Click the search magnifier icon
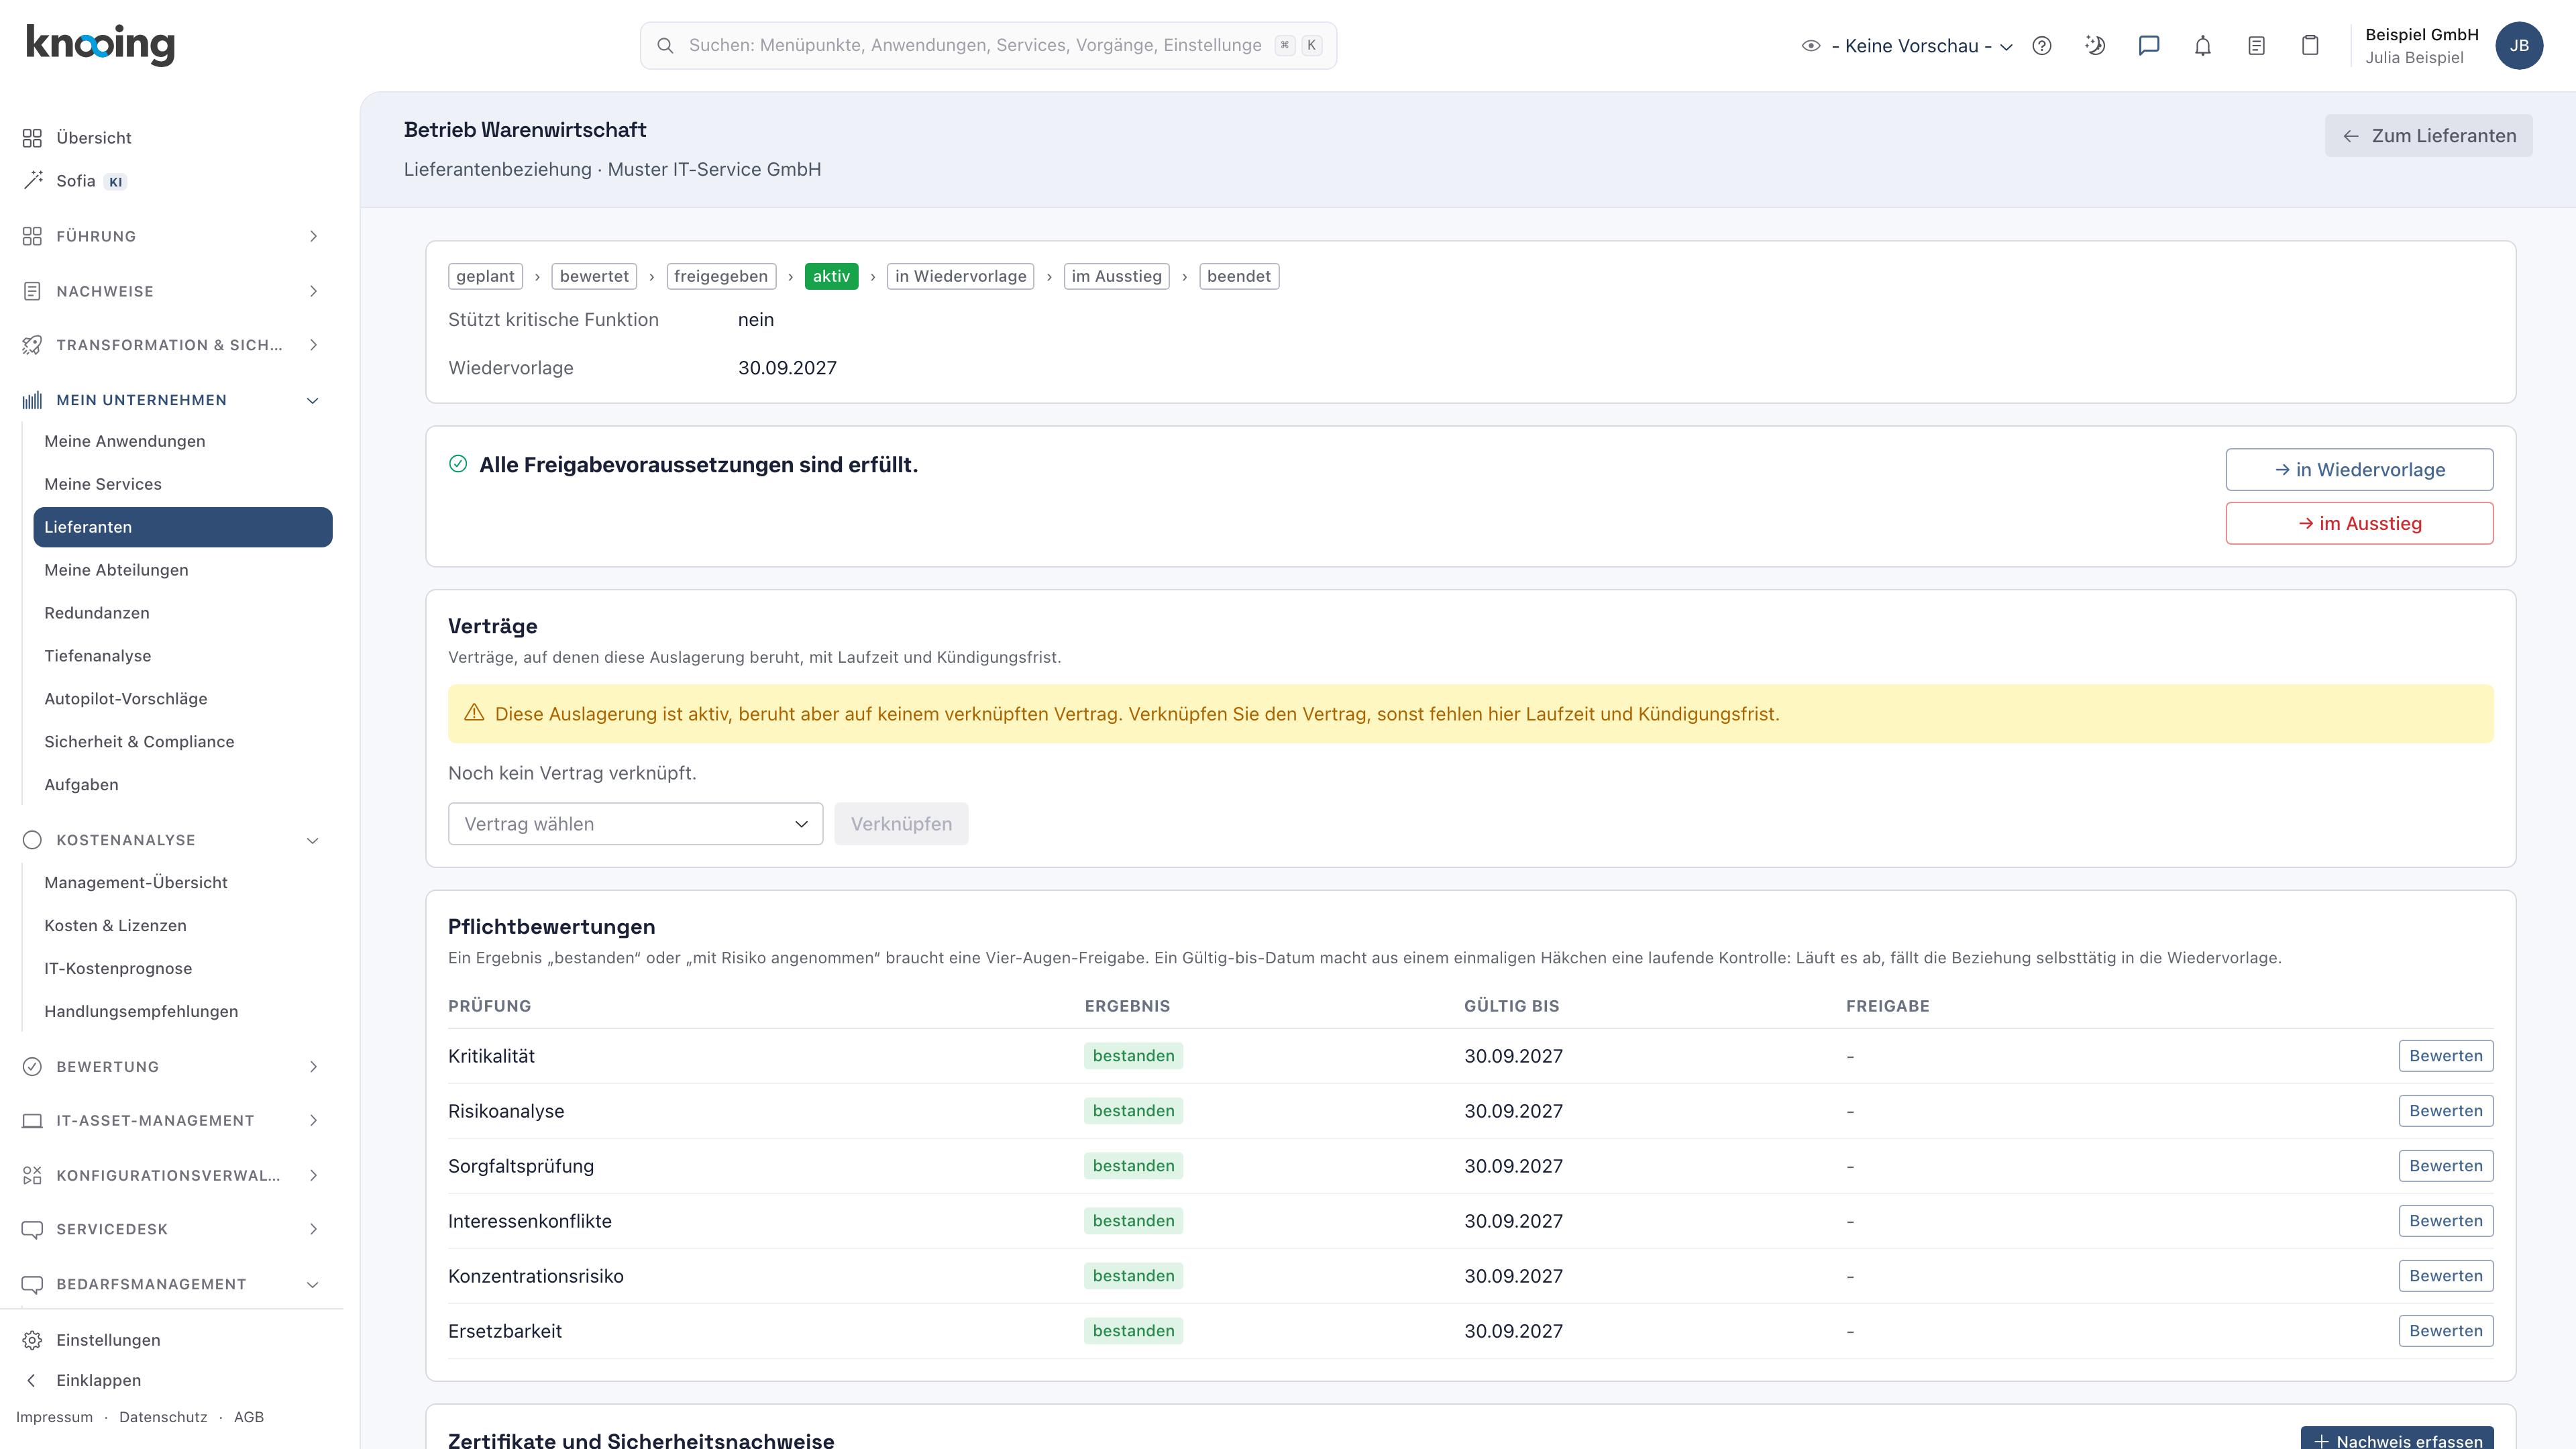This screenshot has width=2576, height=1449. pyautogui.click(x=665, y=46)
